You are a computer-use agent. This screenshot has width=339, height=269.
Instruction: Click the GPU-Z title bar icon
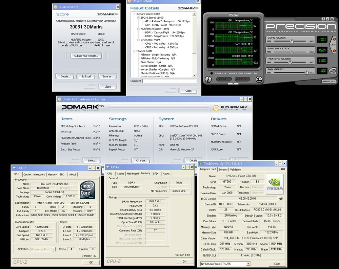(x=201, y=163)
